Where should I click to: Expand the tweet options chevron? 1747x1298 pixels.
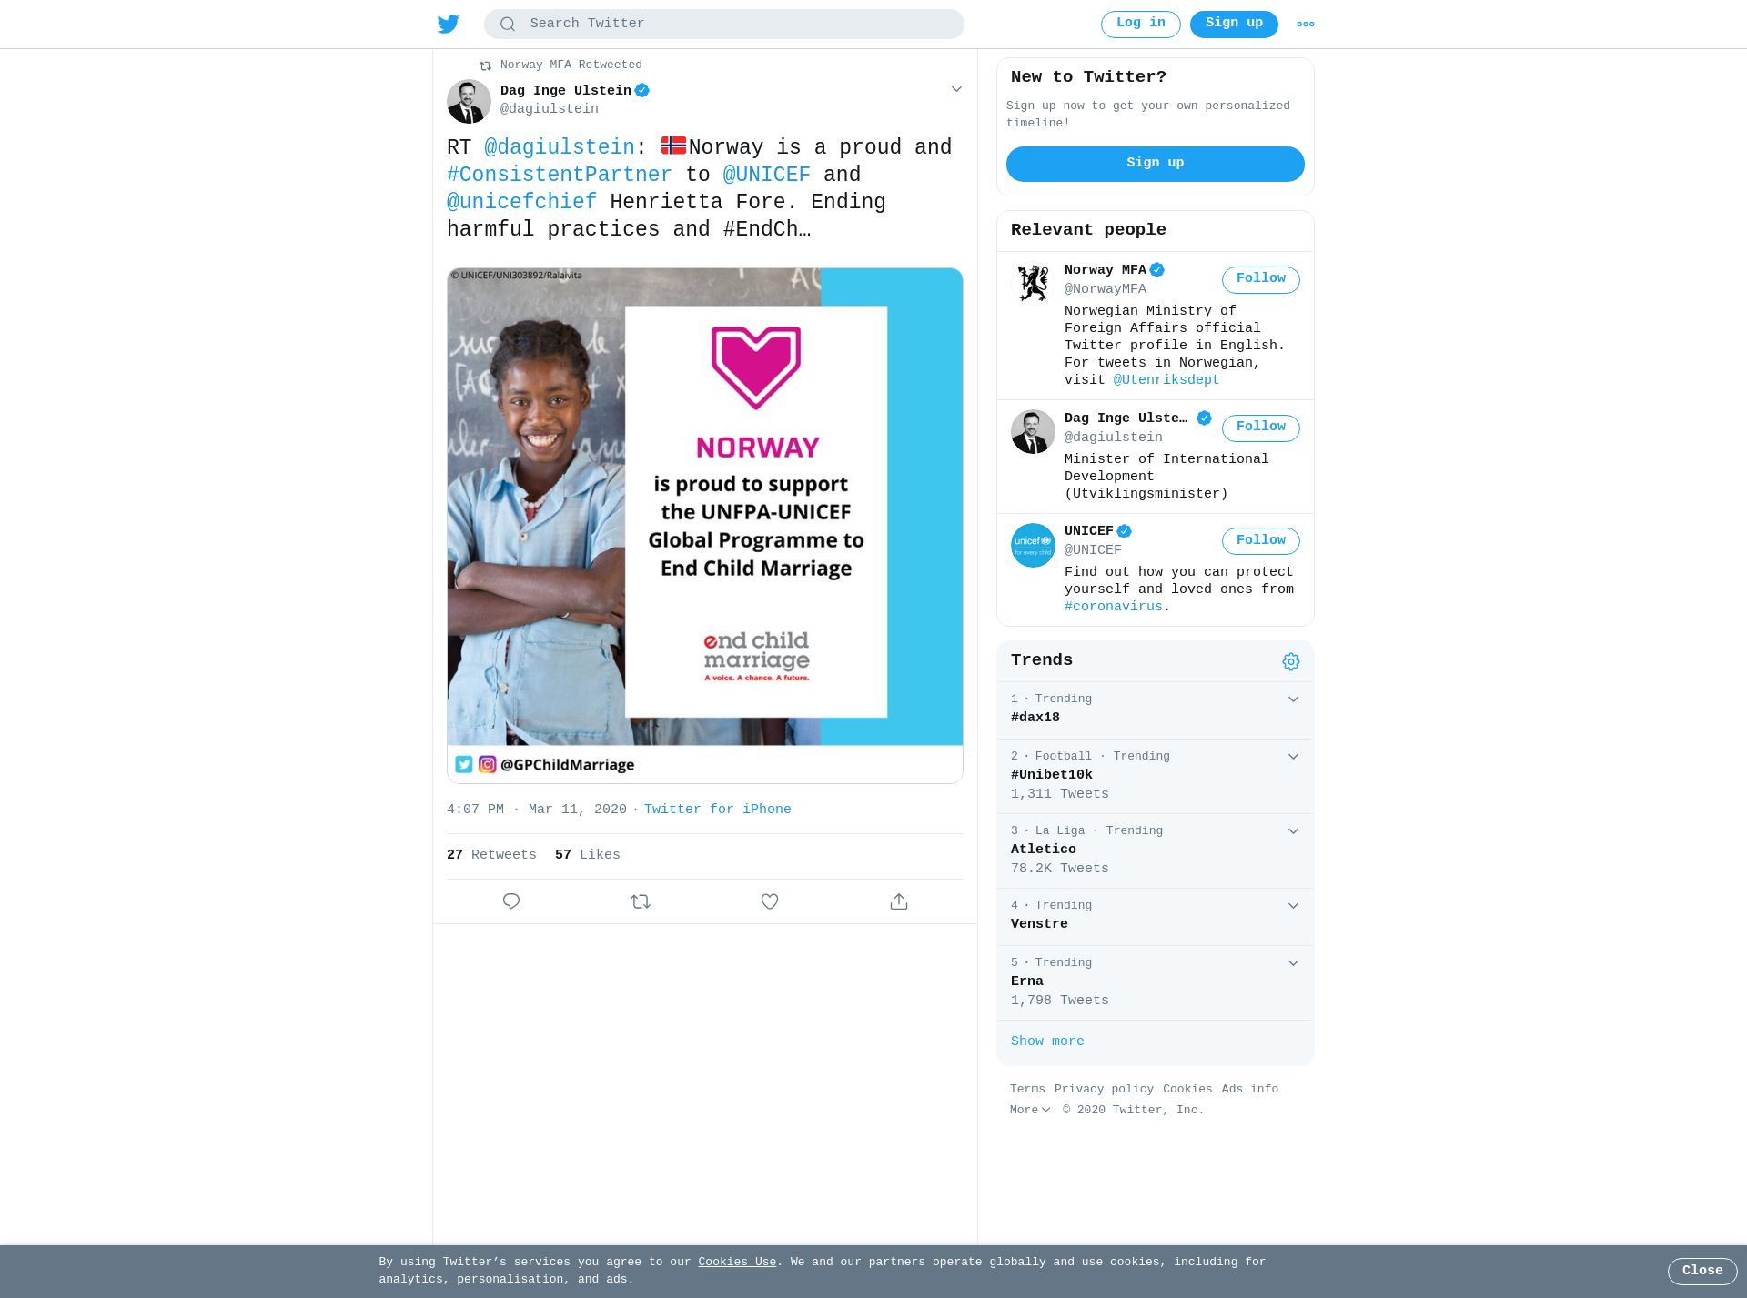956,89
